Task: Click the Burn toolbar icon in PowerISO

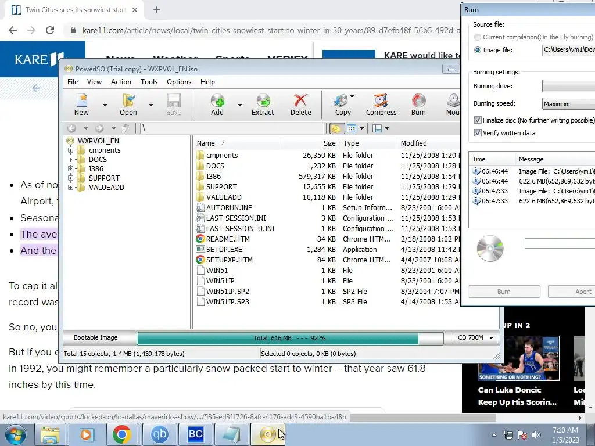Action: pos(418,105)
